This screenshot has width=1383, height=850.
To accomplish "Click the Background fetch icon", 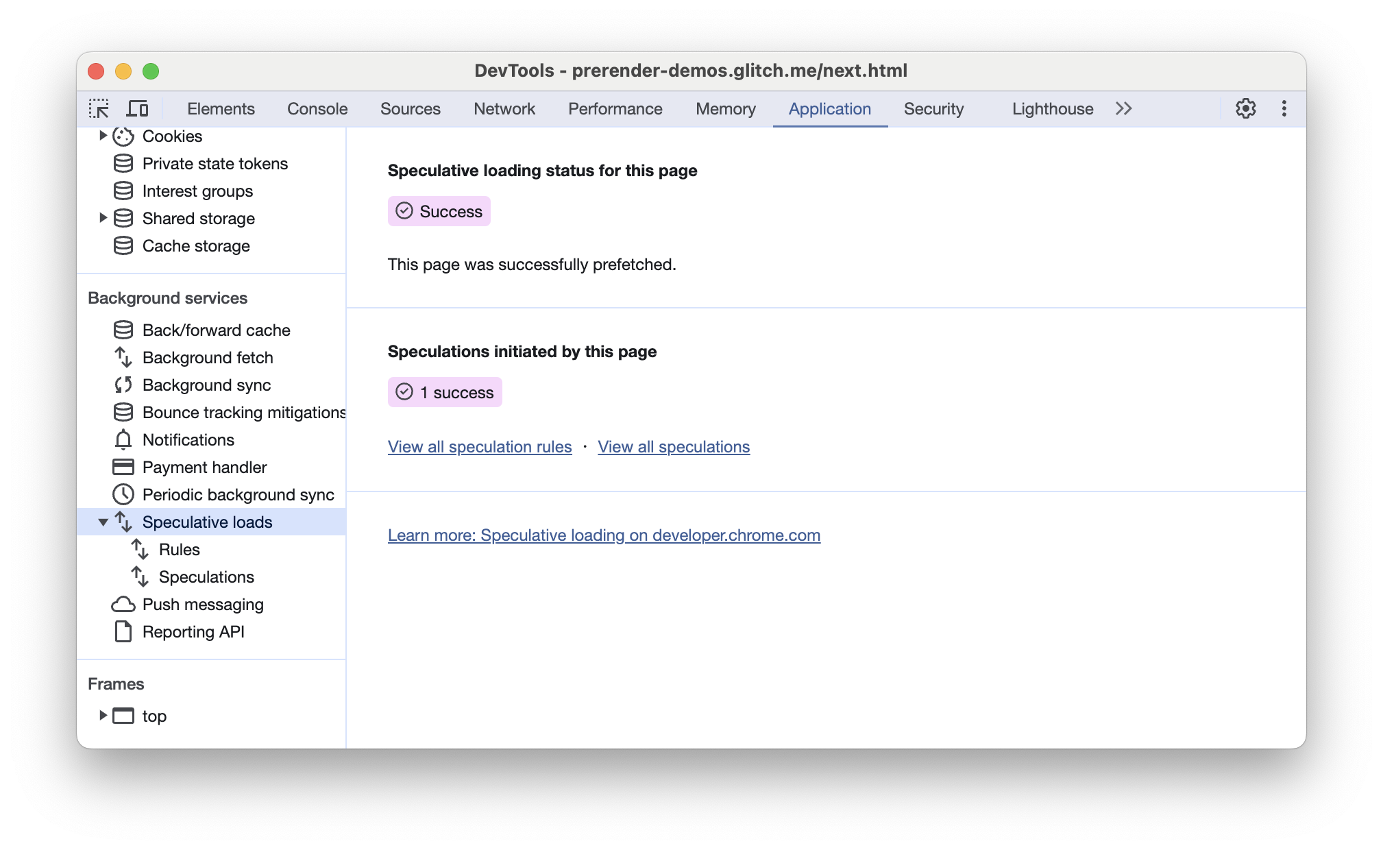I will coord(125,358).
